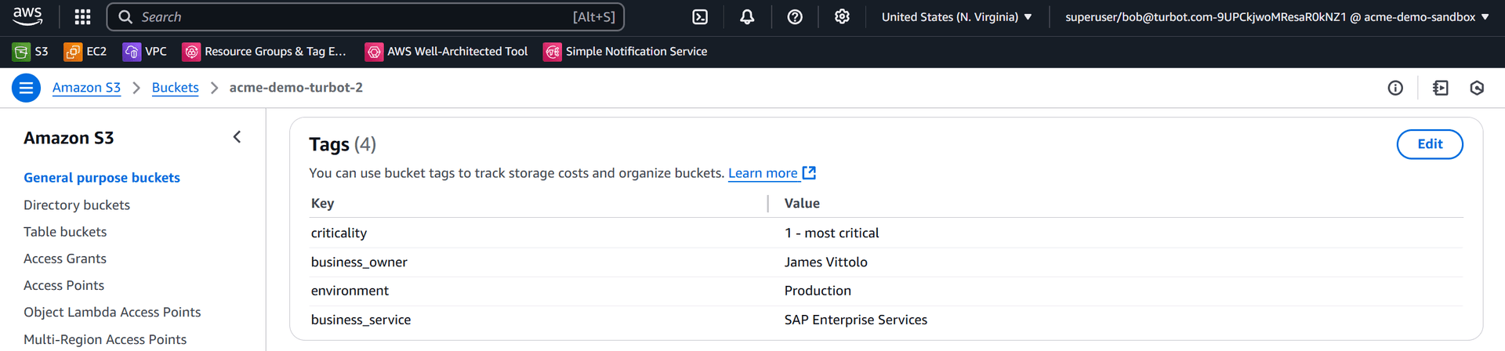Open the AWS console home logo
The image size is (1505, 351).
tap(27, 16)
